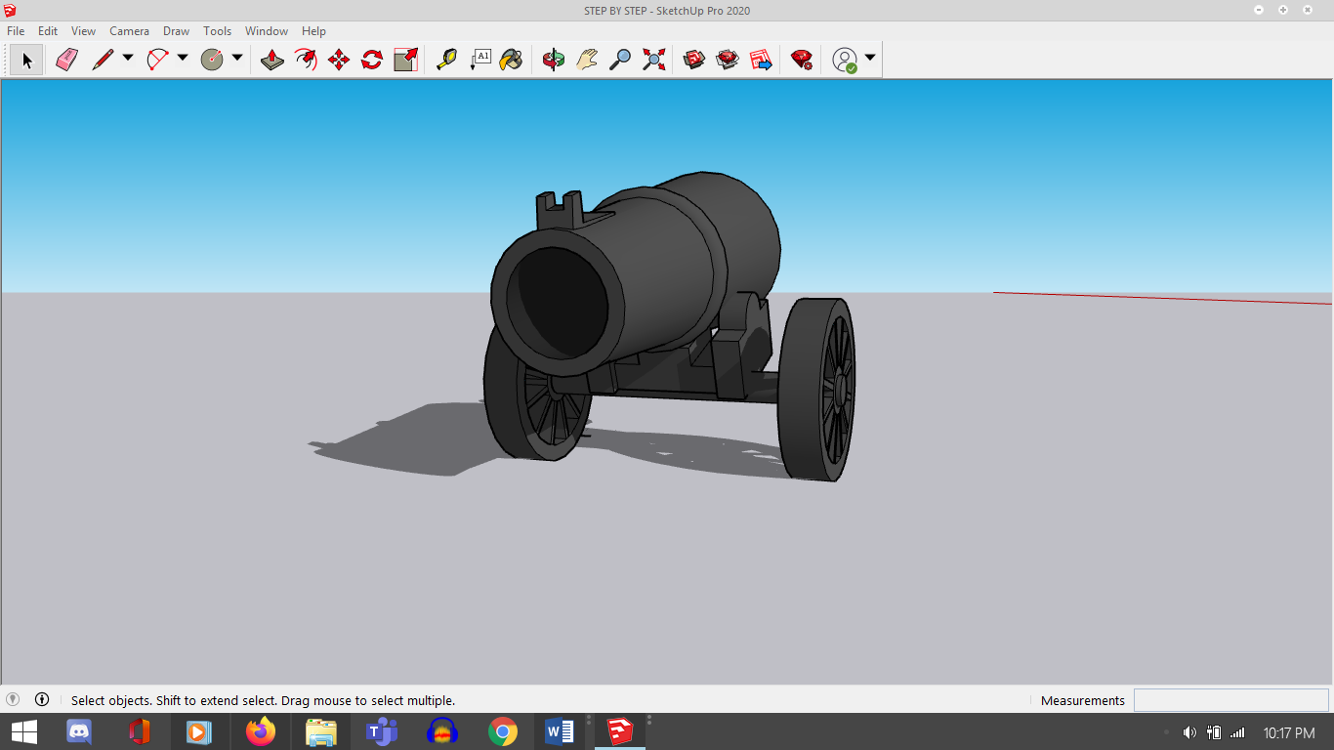Click the signed-in user account icon
The image size is (1334, 750).
coord(845,60)
